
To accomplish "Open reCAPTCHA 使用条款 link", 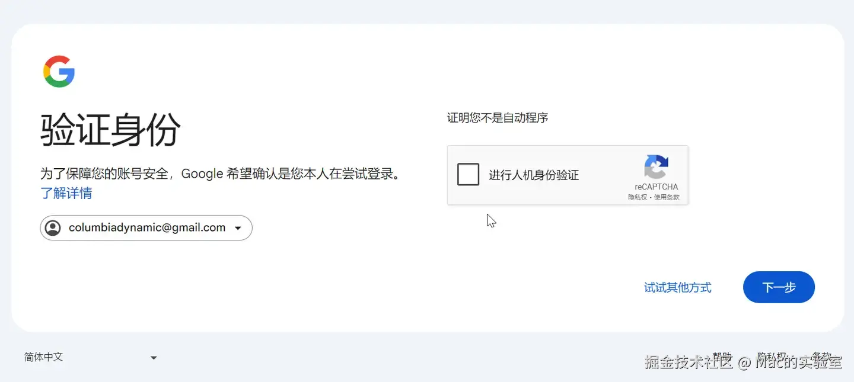I will [667, 197].
